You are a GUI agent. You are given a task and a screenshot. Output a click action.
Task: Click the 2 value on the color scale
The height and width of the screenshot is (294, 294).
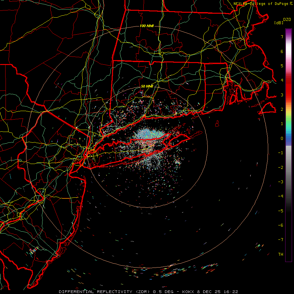pos(282,109)
